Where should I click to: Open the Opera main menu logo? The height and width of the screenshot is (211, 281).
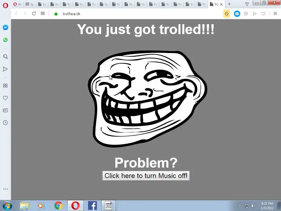pos(5,5)
